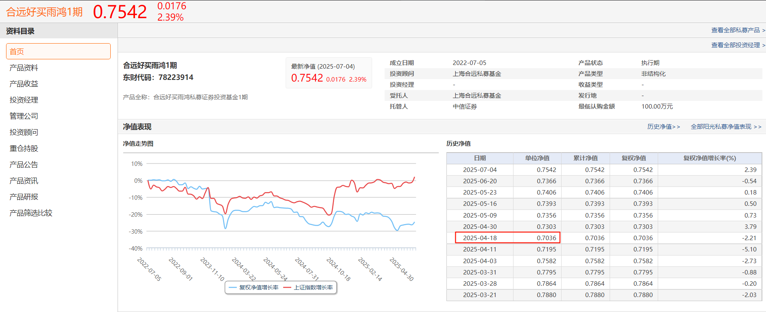Click 100.00万元 minimum subscription value

click(657, 107)
